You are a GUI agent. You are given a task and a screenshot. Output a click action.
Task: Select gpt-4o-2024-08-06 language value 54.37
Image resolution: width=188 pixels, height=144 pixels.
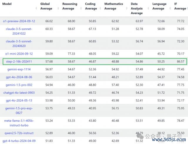click(161, 77)
